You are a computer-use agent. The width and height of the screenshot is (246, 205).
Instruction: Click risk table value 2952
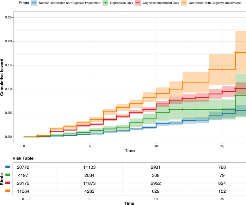tap(156, 183)
